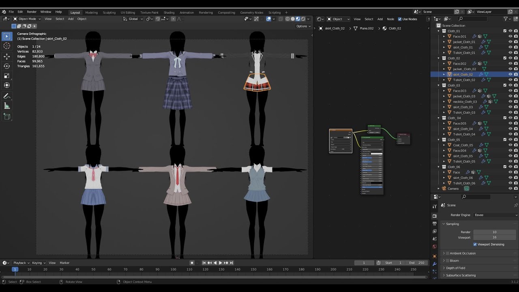Switch to wireframe viewport shading
The width and height of the screenshot is (519, 292).
coord(287,19)
